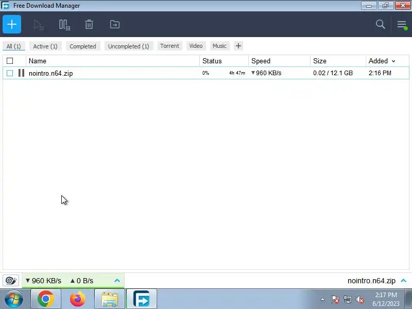Tick the nointro.n64.zip row checkbox
The image size is (412, 309).
[x=10, y=73]
